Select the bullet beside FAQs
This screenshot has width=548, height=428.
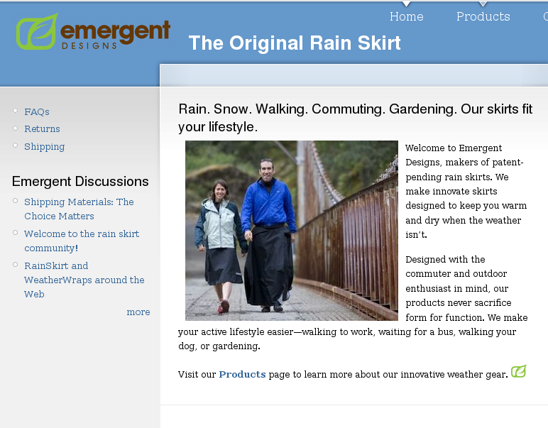point(16,111)
